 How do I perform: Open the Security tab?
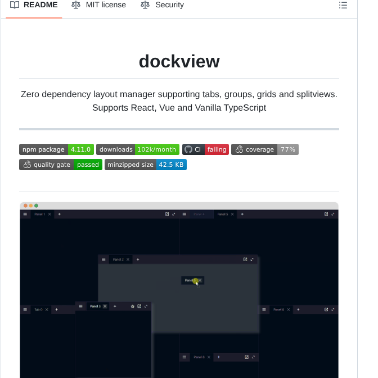[162, 5]
